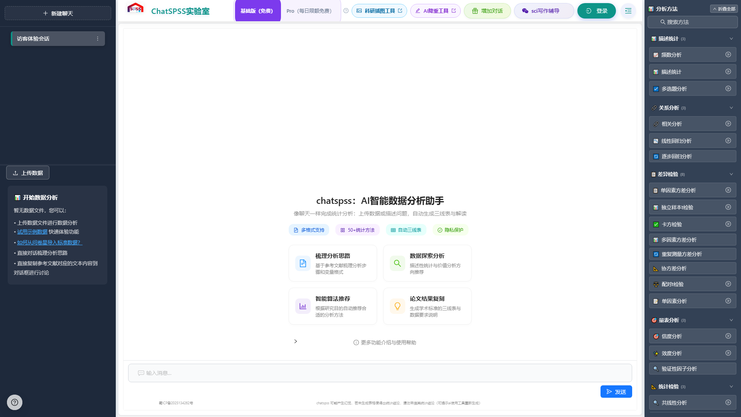
Task: Open the 如何从问卷星导入标准数据 link
Action: point(49,242)
